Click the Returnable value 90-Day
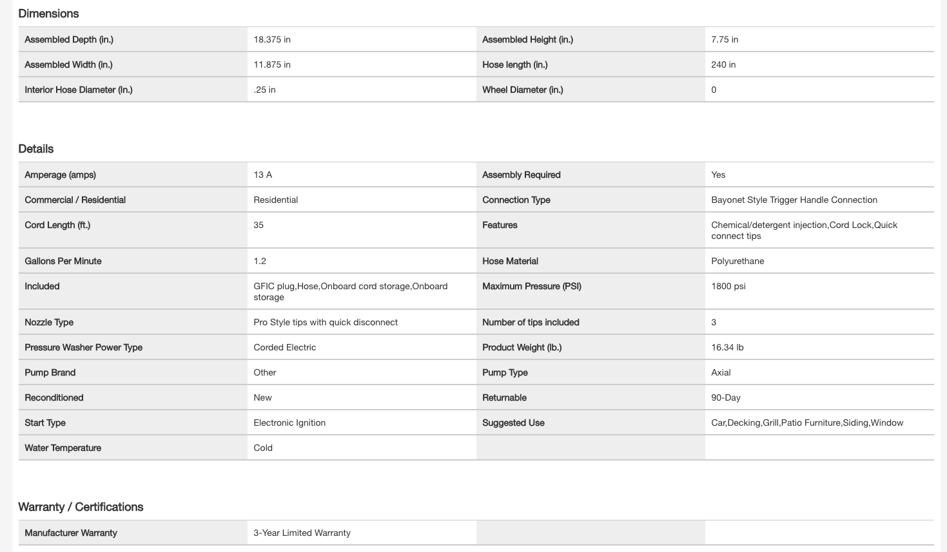947x552 pixels. click(x=726, y=397)
